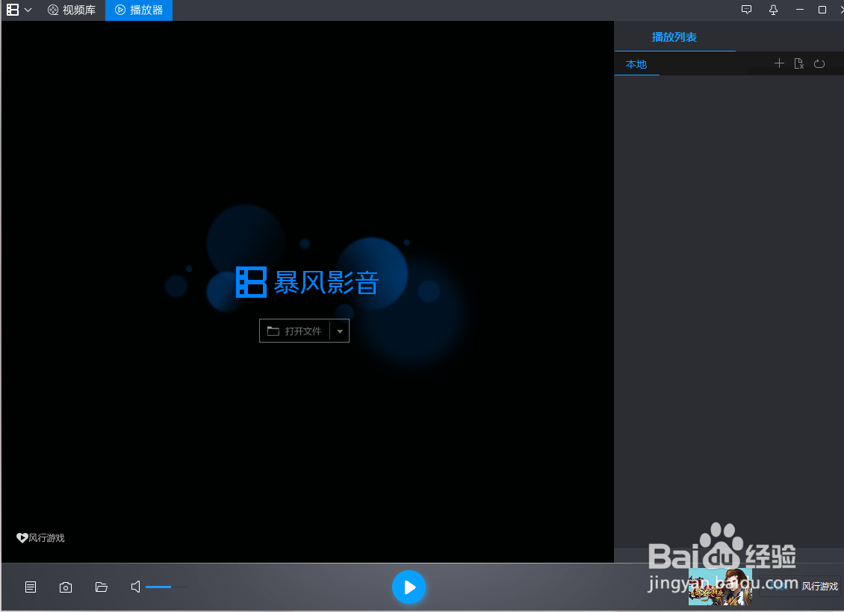Open the feedback message icon
This screenshot has width=844, height=612.
(746, 10)
